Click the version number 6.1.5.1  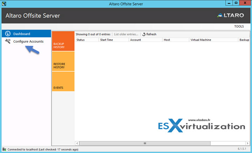pyautogui.click(x=242, y=149)
